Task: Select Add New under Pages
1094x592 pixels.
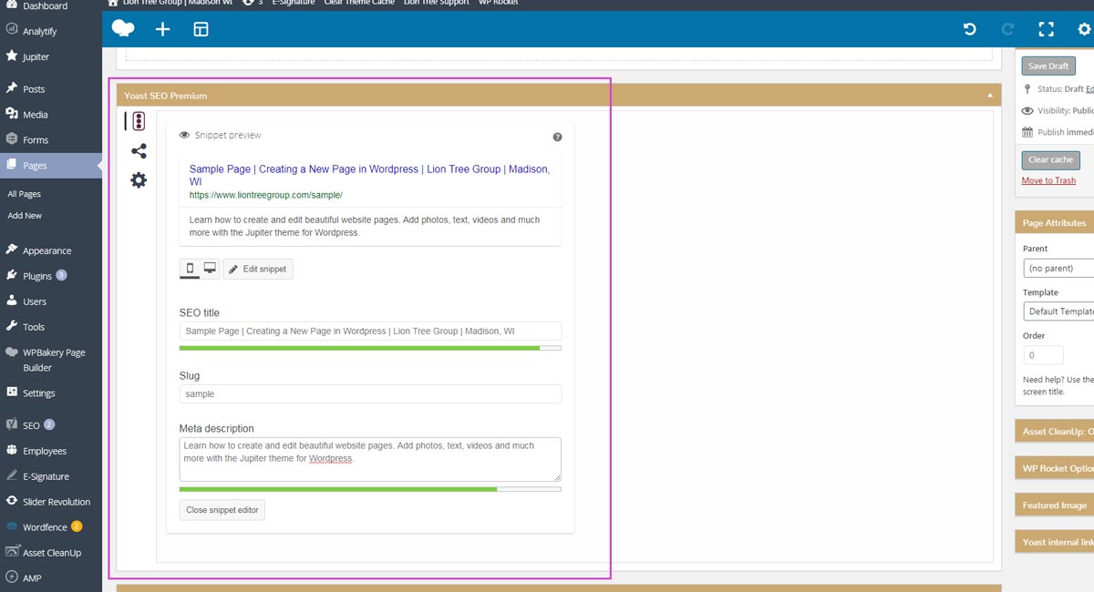Action: coord(25,216)
